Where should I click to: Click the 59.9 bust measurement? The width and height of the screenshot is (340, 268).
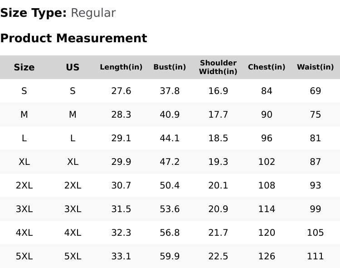[170, 256]
